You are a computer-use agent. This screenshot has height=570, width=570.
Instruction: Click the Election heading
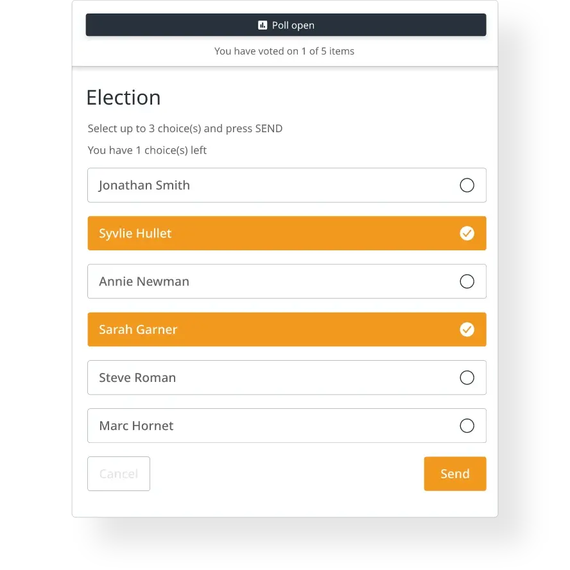click(123, 98)
